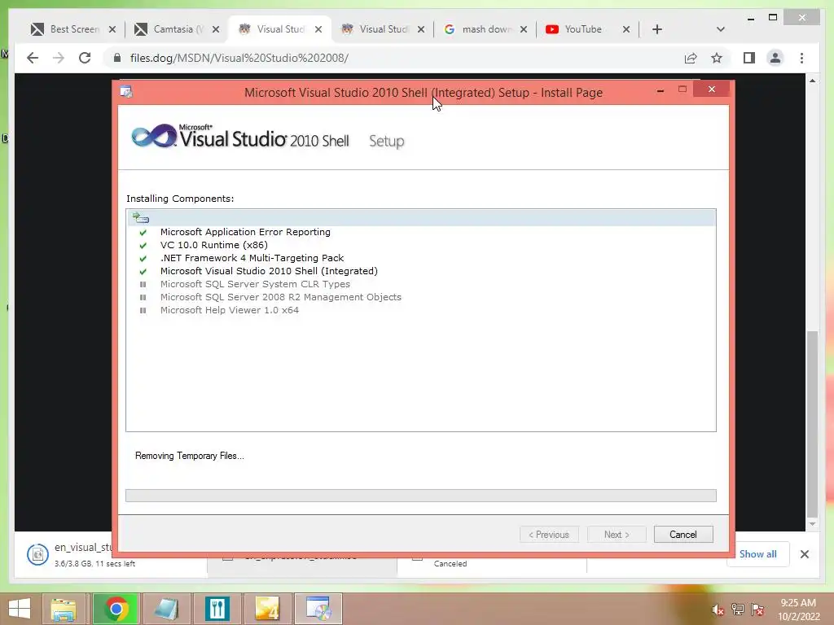Close the downloads bar
The image size is (834, 625).
pos(804,554)
